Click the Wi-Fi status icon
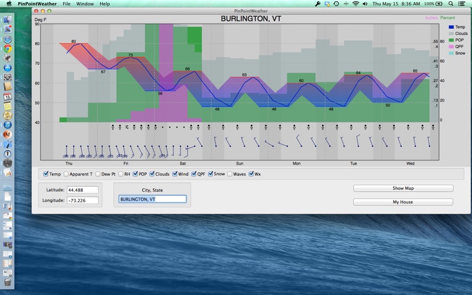Image resolution: width=472 pixels, height=295 pixels. 356,4
